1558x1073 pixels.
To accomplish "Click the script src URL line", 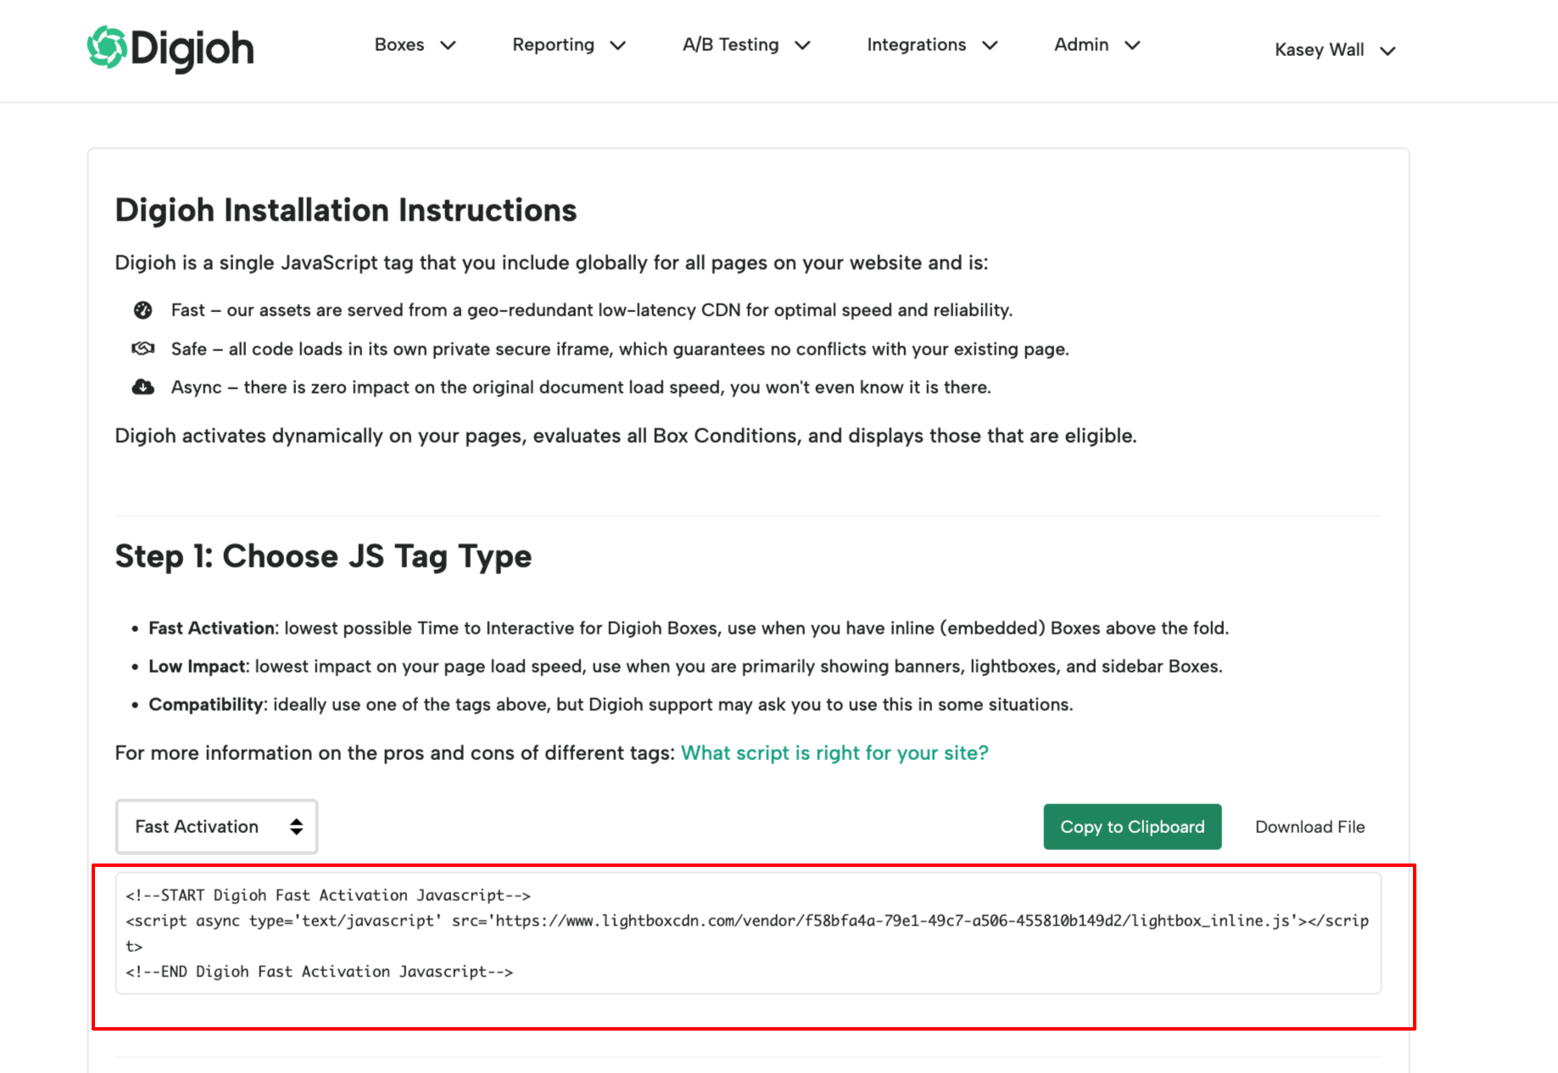I will click(747, 920).
